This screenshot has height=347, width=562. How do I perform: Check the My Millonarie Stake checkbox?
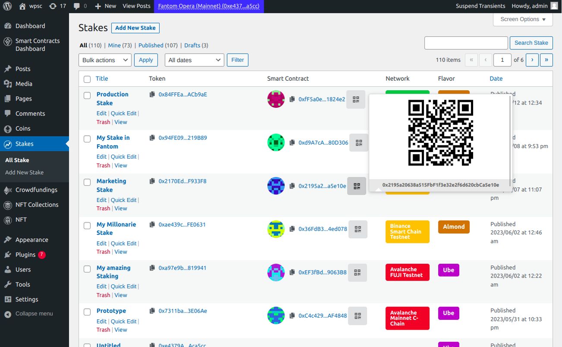87,225
